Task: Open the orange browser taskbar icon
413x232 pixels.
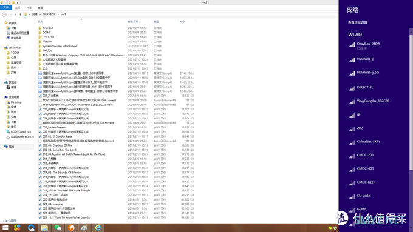Action: point(71,228)
